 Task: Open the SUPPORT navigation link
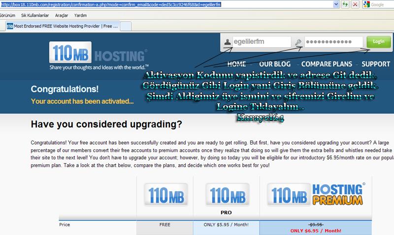pyautogui.click(x=375, y=64)
